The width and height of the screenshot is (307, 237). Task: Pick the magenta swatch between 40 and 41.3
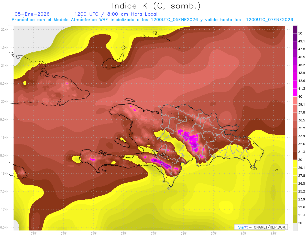pyautogui.click(x=295, y=93)
